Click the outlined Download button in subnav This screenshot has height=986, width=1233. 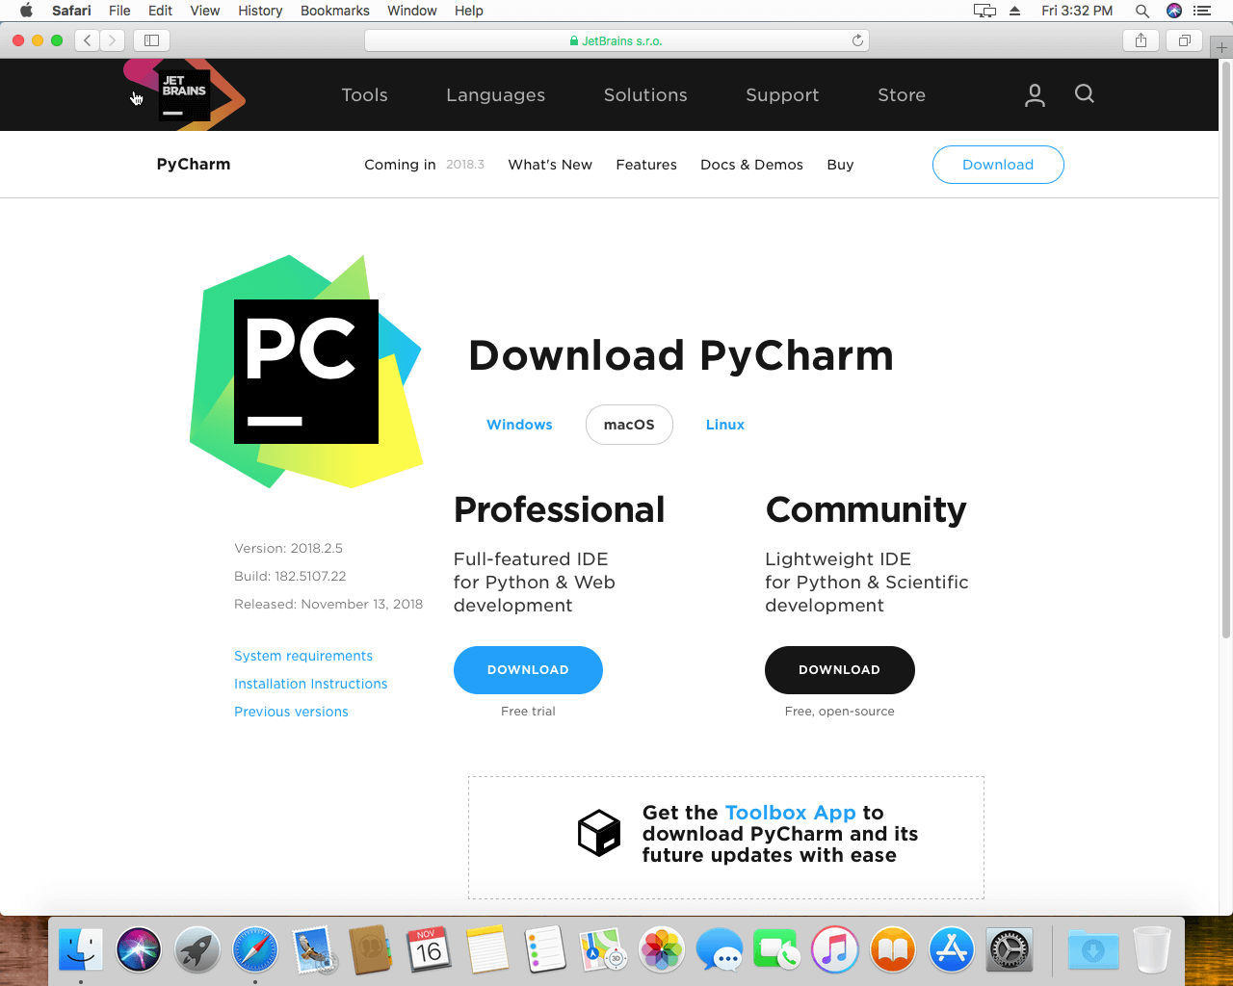(x=998, y=165)
